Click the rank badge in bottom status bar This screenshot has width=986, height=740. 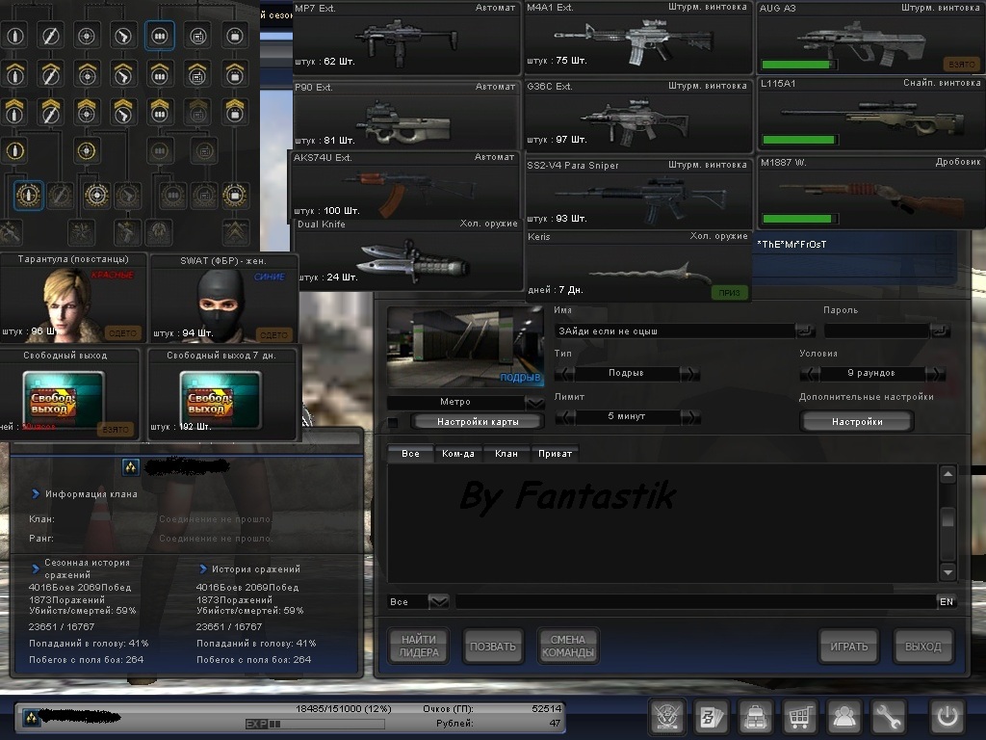click(31, 717)
